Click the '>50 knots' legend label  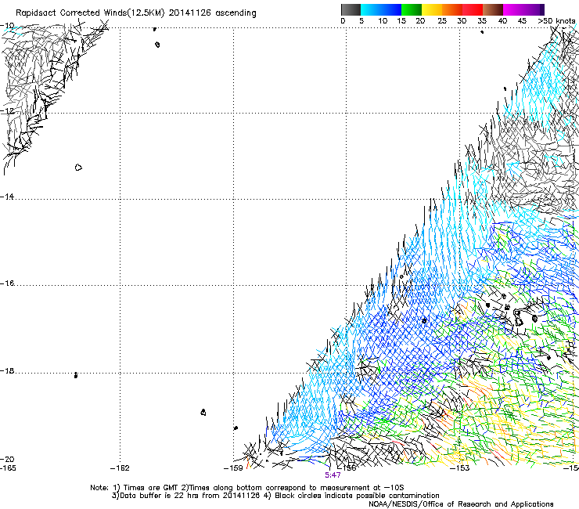coord(556,21)
